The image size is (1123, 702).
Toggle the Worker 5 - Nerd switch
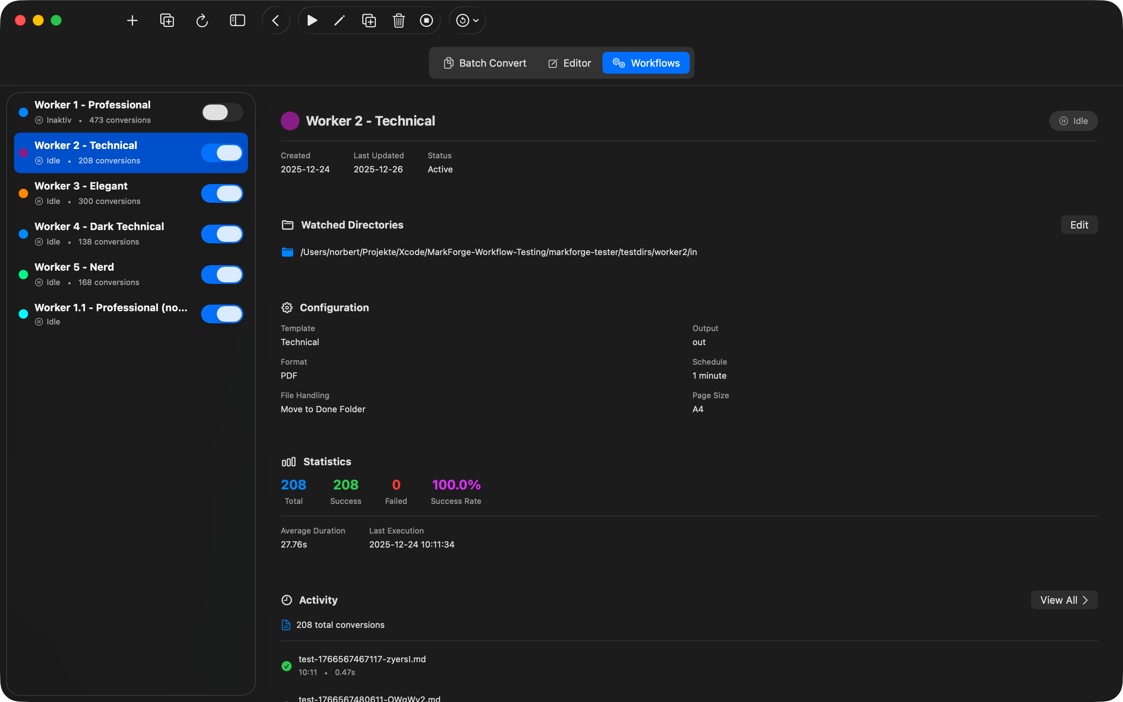point(222,275)
